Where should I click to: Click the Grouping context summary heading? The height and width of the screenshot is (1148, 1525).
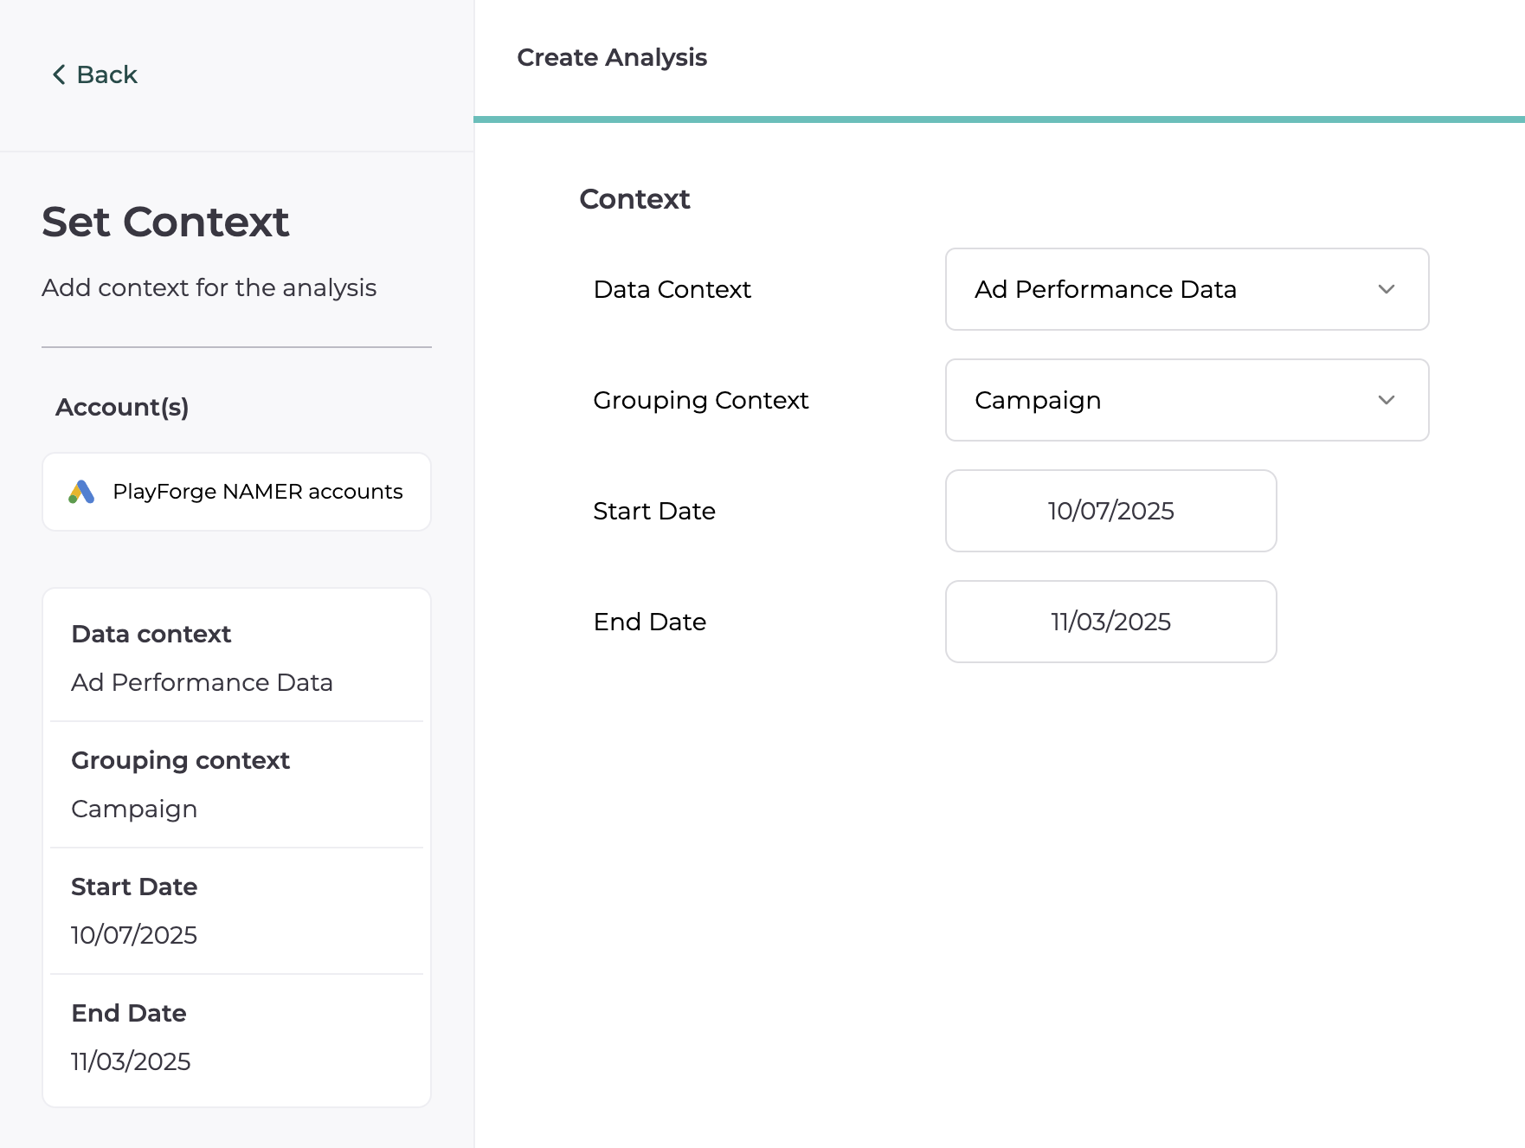point(180,760)
